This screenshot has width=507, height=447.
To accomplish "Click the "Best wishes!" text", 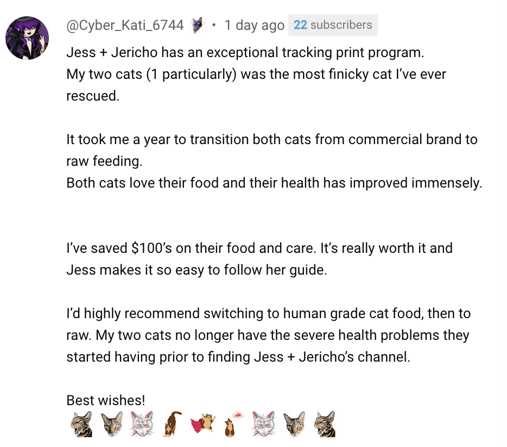I will (106, 400).
